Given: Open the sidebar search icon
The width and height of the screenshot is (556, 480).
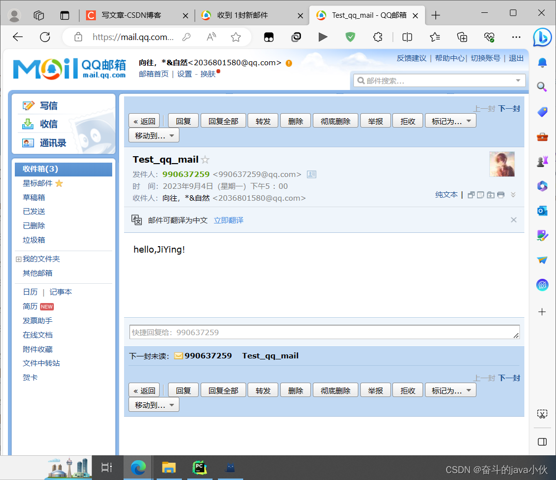Looking at the screenshot, I should tap(542, 87).
